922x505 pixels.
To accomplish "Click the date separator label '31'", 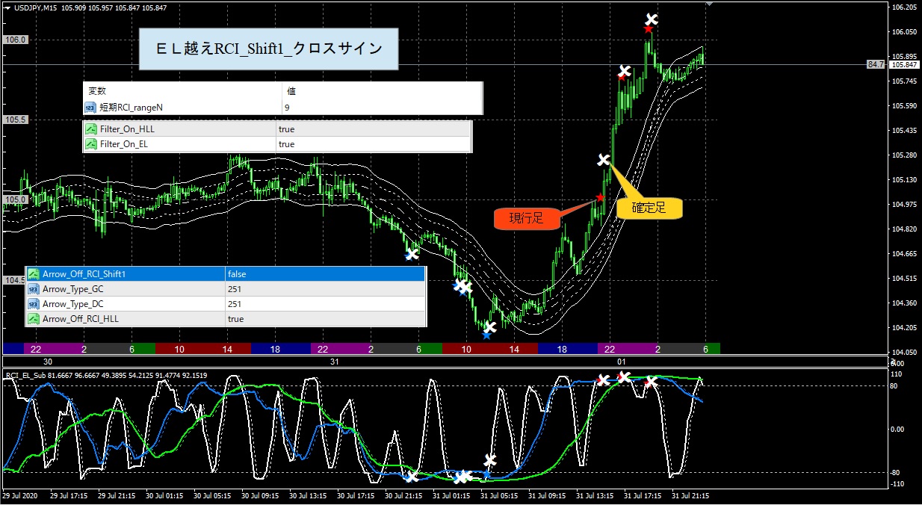I will click(x=335, y=362).
